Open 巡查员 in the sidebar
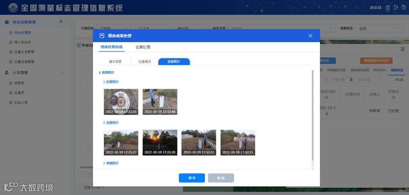 [x=19, y=93]
